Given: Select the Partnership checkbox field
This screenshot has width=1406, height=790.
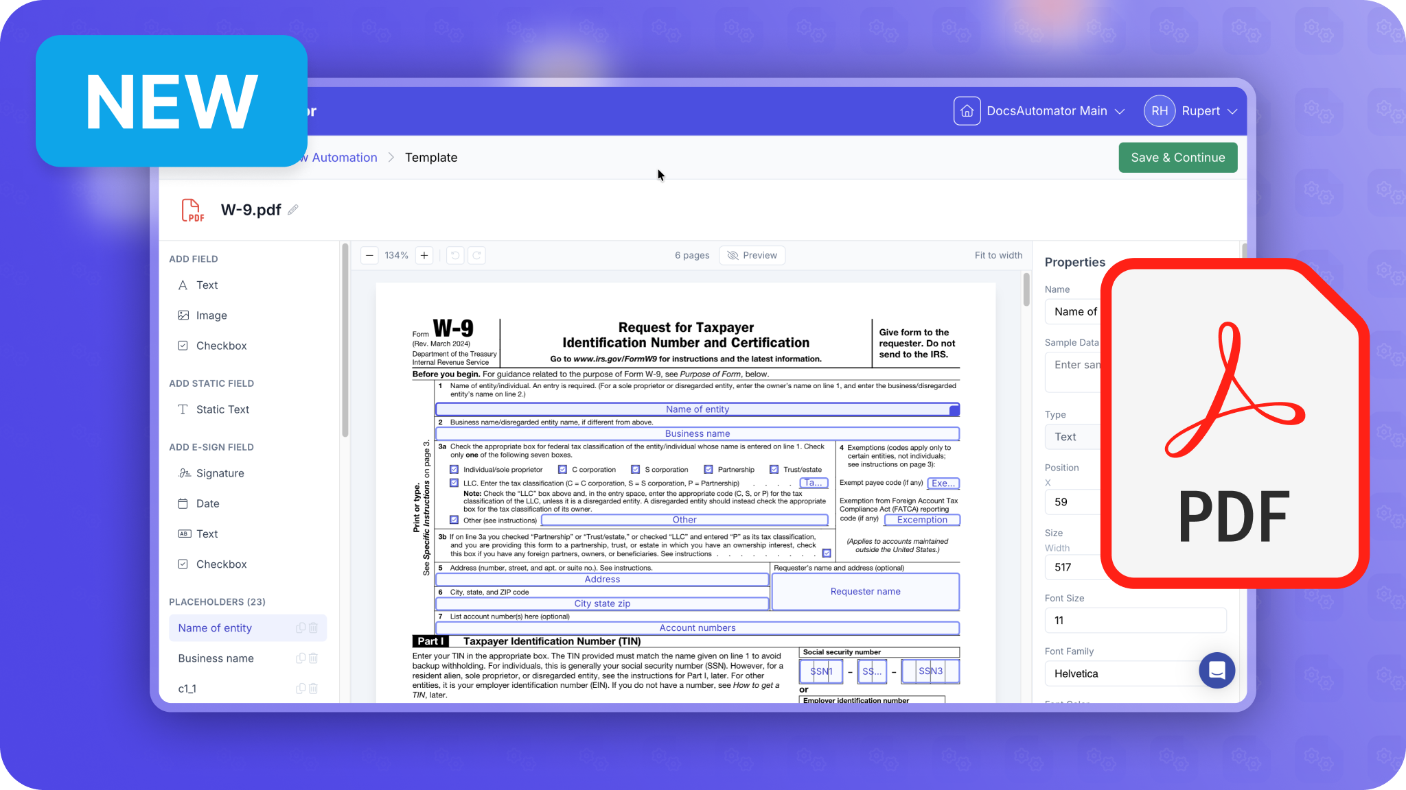Looking at the screenshot, I should pyautogui.click(x=708, y=470).
